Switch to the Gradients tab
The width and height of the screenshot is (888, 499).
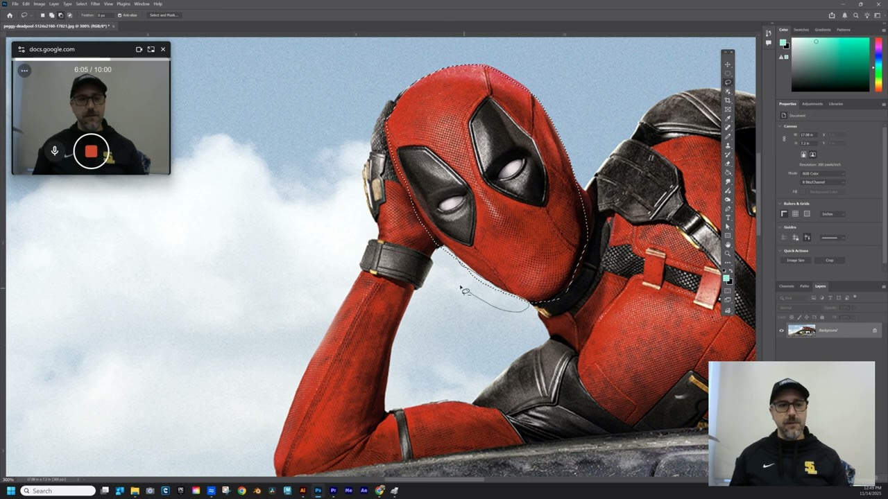823,30
